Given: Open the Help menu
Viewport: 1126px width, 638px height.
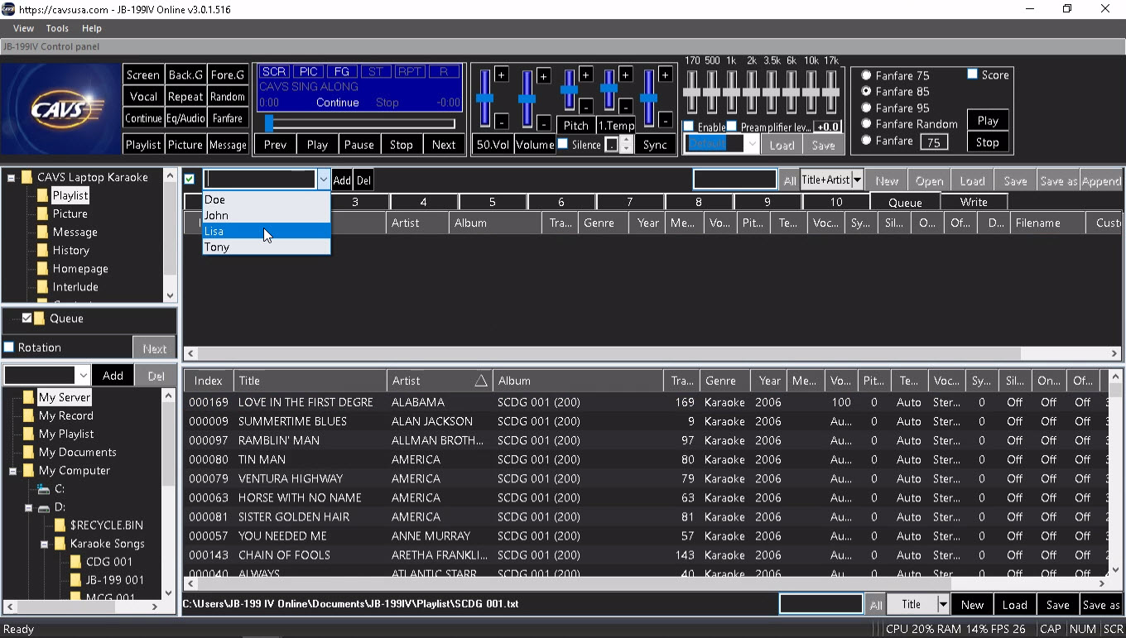Looking at the screenshot, I should [x=92, y=28].
